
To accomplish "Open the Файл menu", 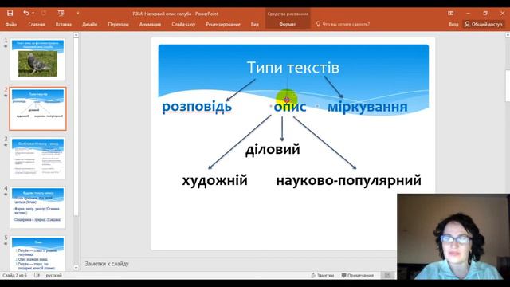I will click(x=11, y=24).
